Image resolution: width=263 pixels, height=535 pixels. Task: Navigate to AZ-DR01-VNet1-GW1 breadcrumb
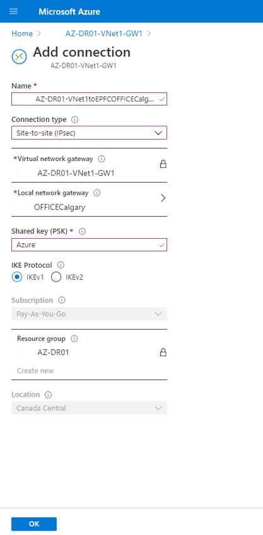104,33
